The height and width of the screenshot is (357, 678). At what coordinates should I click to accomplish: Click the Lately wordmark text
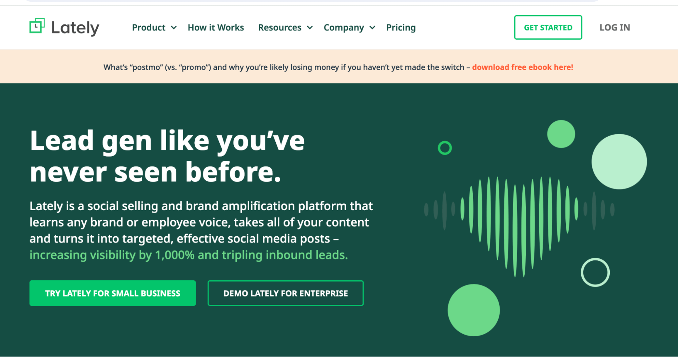75,28
